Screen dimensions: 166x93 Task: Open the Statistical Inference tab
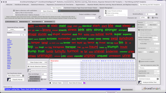click(x=38, y=5)
